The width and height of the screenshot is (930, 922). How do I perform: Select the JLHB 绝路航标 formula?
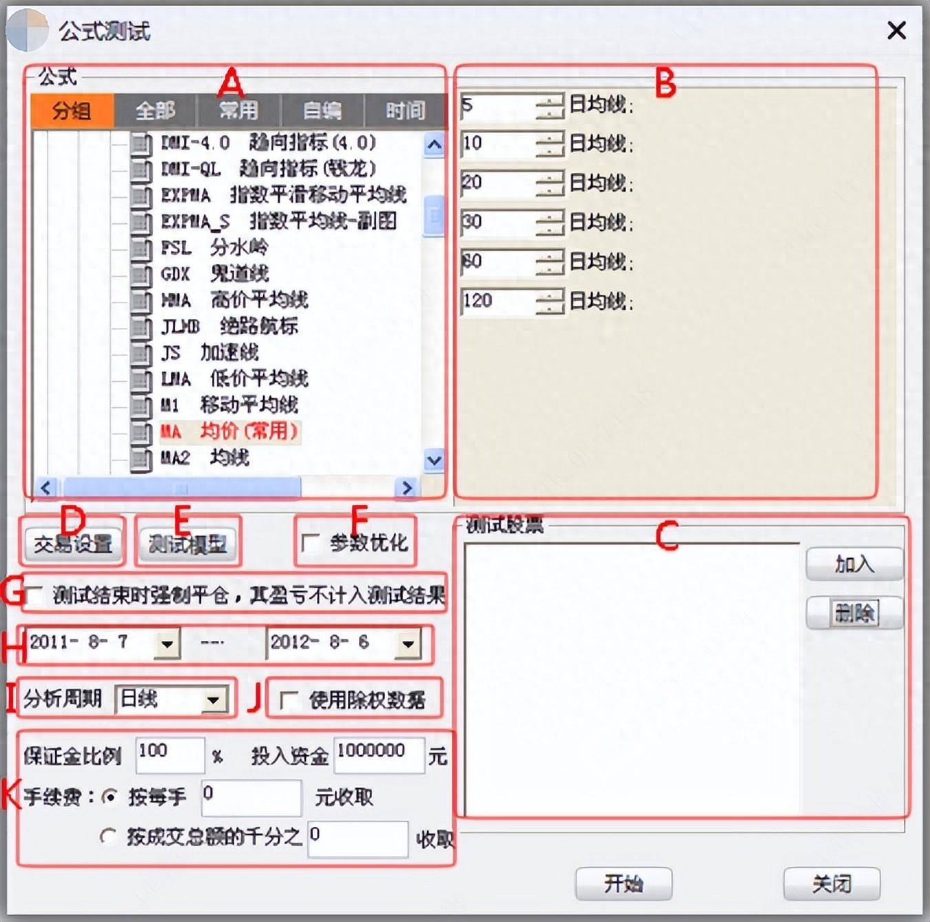click(x=229, y=326)
